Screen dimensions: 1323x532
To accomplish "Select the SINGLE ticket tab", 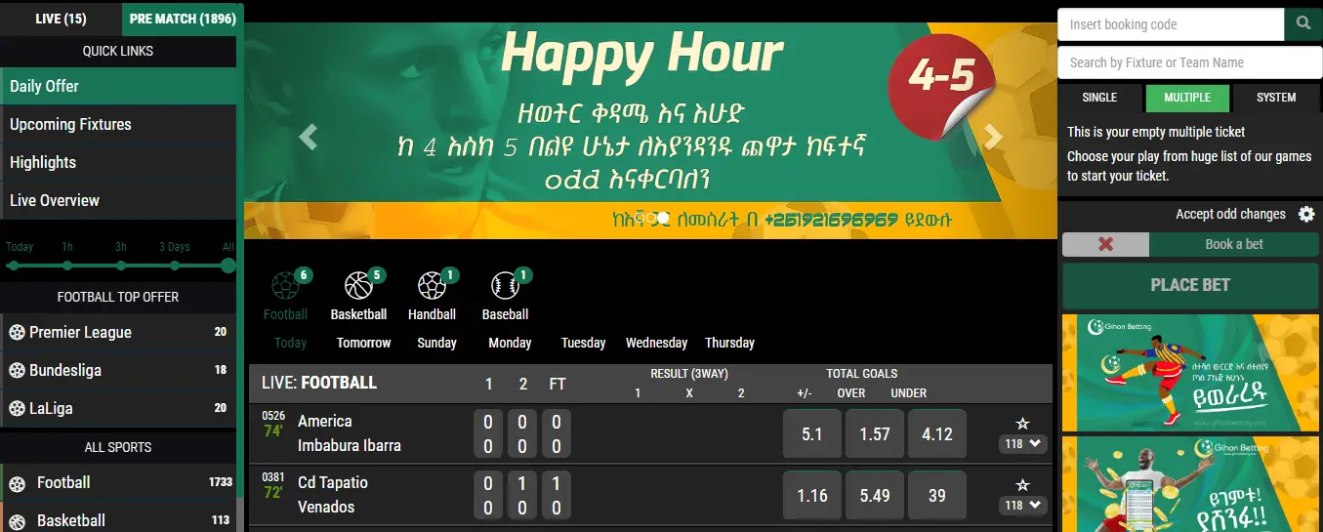I will point(1099,98).
